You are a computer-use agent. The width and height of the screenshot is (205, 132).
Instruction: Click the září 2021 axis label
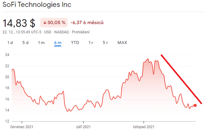pyautogui.click(x=84, y=127)
